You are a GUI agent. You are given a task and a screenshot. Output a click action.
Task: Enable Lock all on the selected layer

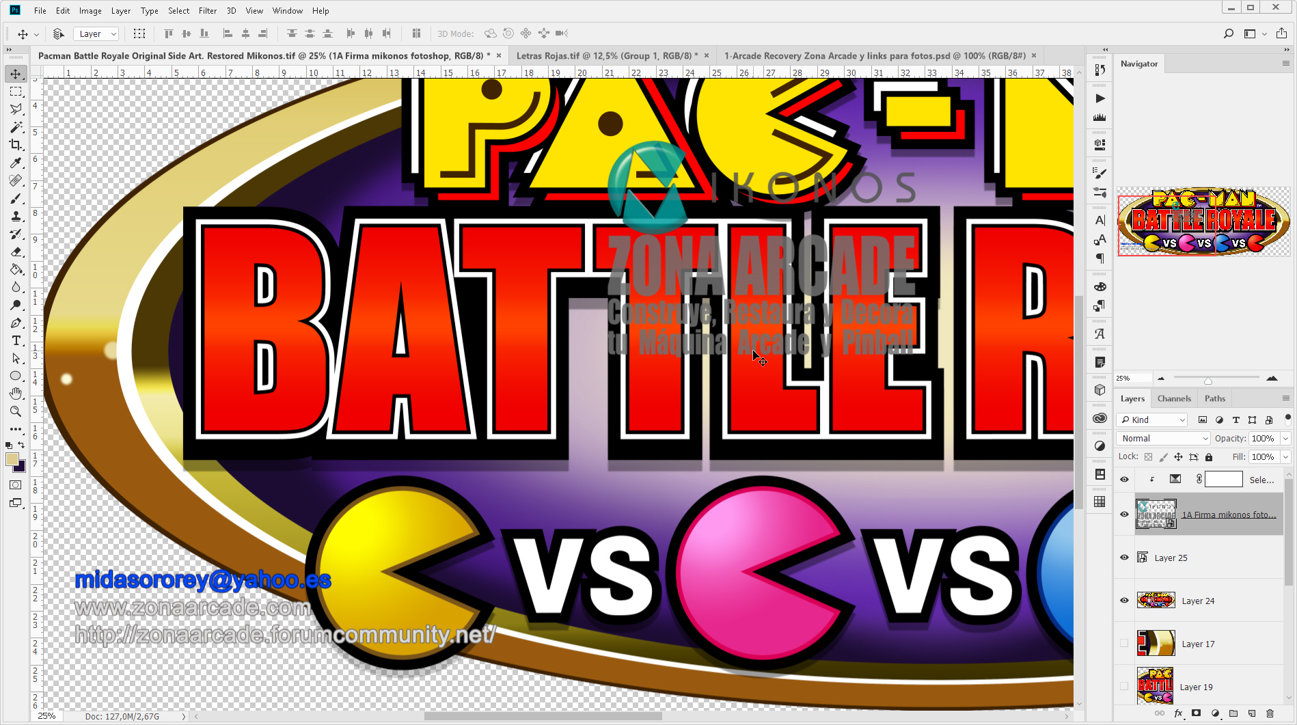pyautogui.click(x=1209, y=456)
